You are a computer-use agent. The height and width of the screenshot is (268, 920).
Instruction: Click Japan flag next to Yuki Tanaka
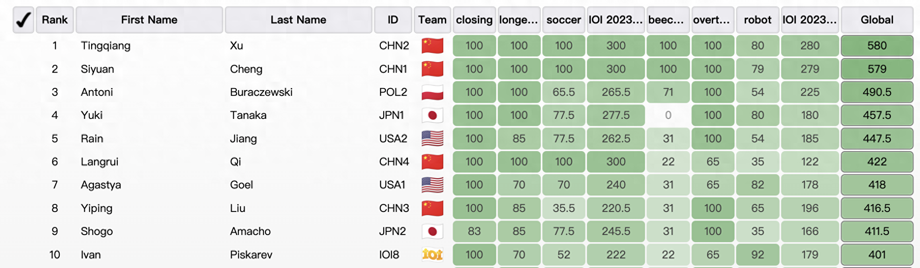(432, 115)
